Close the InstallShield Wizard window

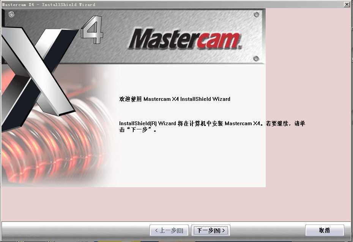(347, 4)
